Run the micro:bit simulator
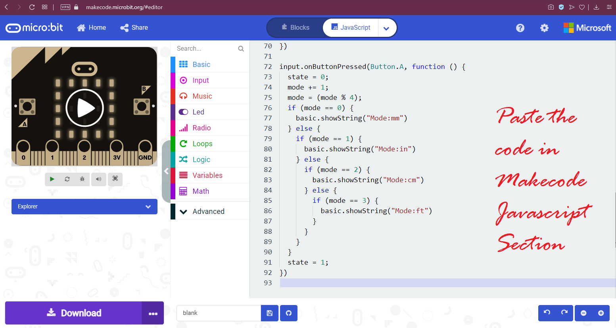Image resolution: width=616 pixels, height=328 pixels. [x=52, y=179]
